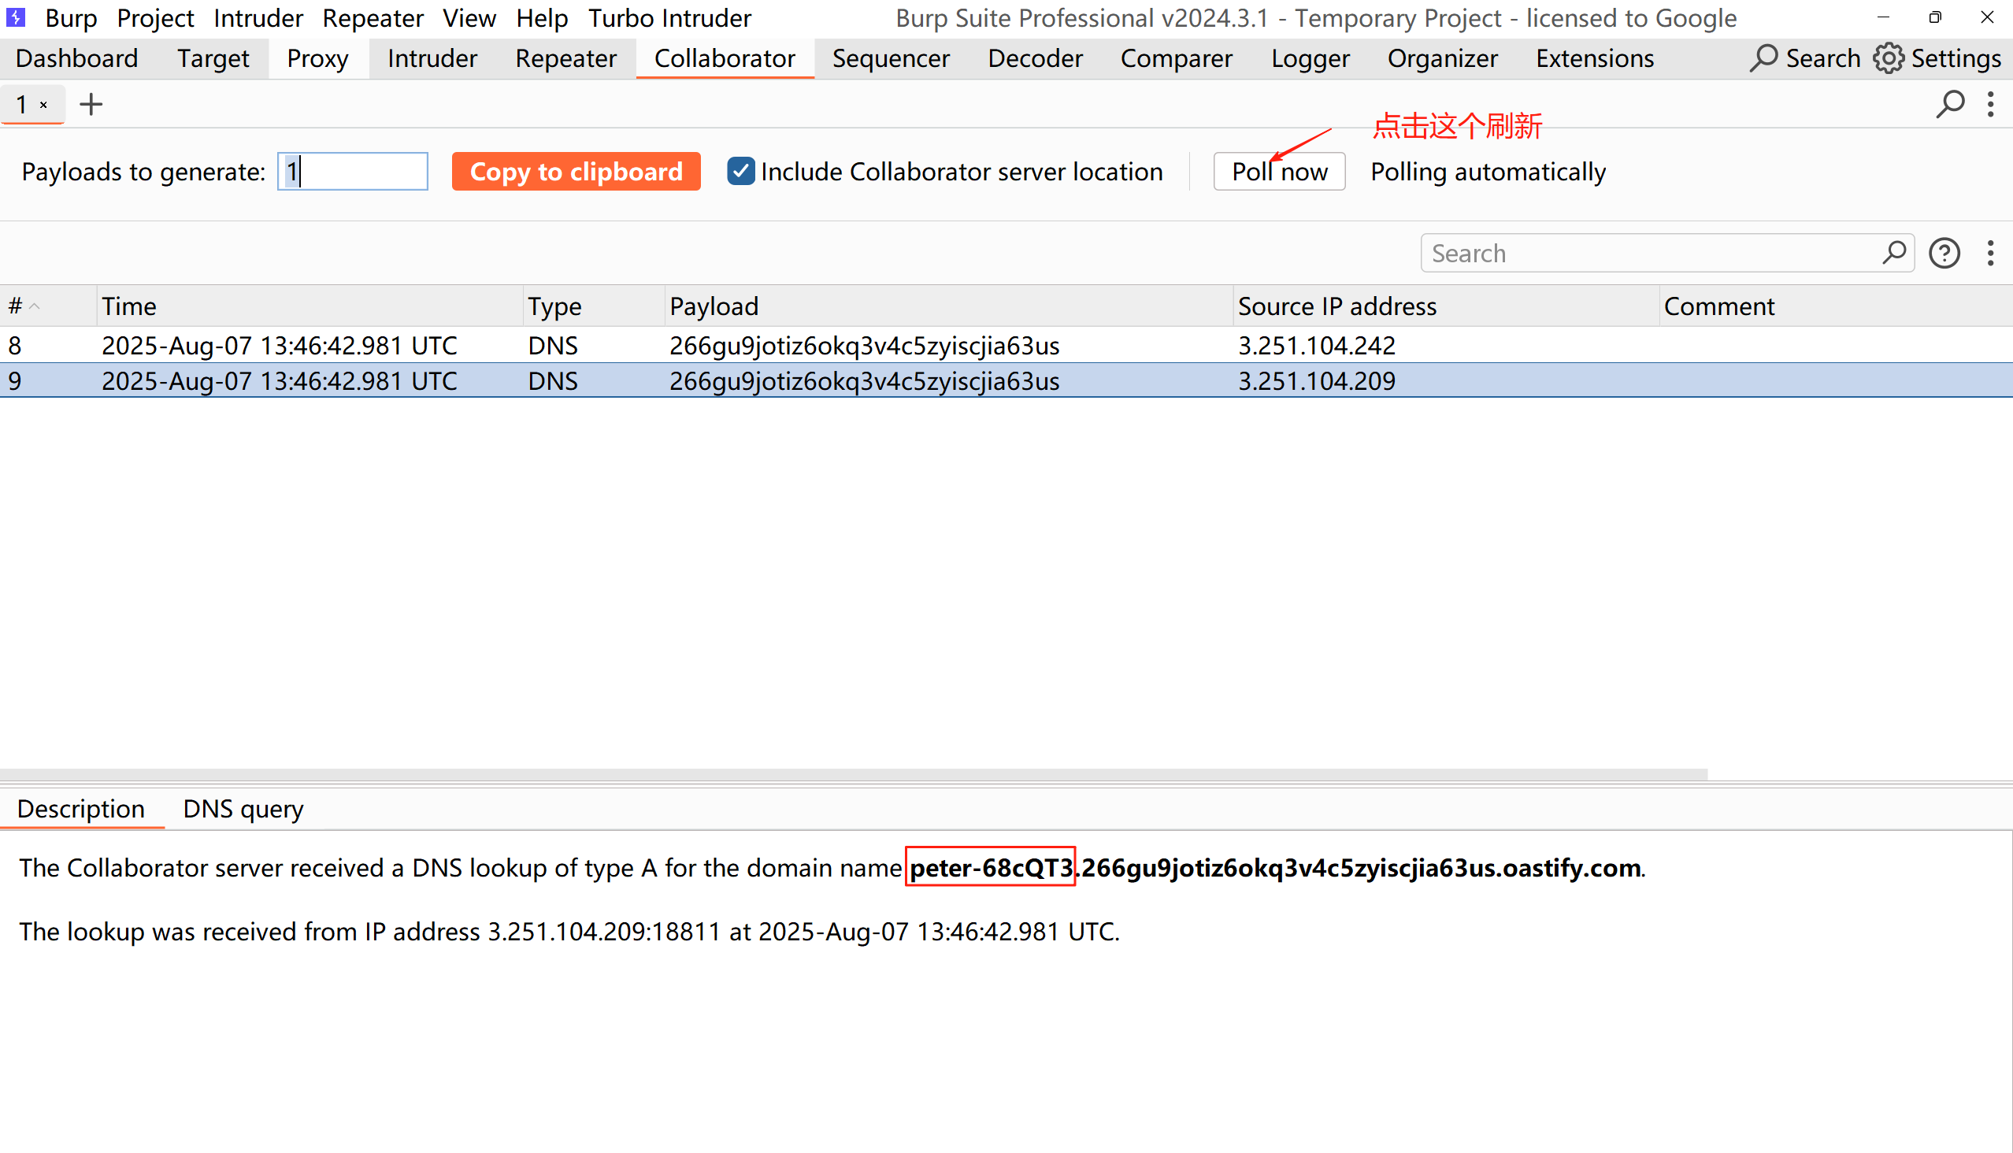Image resolution: width=2013 pixels, height=1153 pixels.
Task: Open the tab-bar three-dot options menu
Action: pos(1990,104)
